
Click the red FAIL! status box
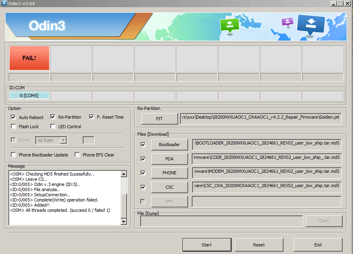coord(29,58)
